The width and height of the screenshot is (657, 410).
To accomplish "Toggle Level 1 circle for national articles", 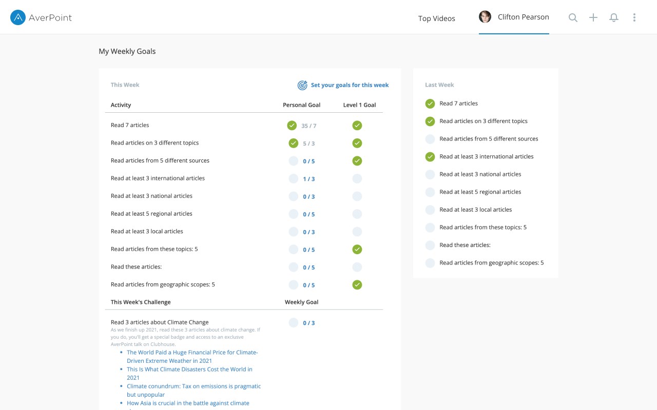I will click(357, 196).
